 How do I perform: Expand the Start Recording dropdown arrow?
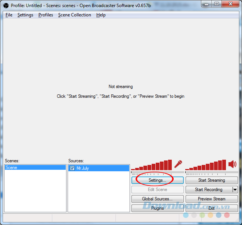[235, 190]
